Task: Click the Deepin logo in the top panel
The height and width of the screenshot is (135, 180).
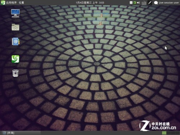Action: coord(3,3)
